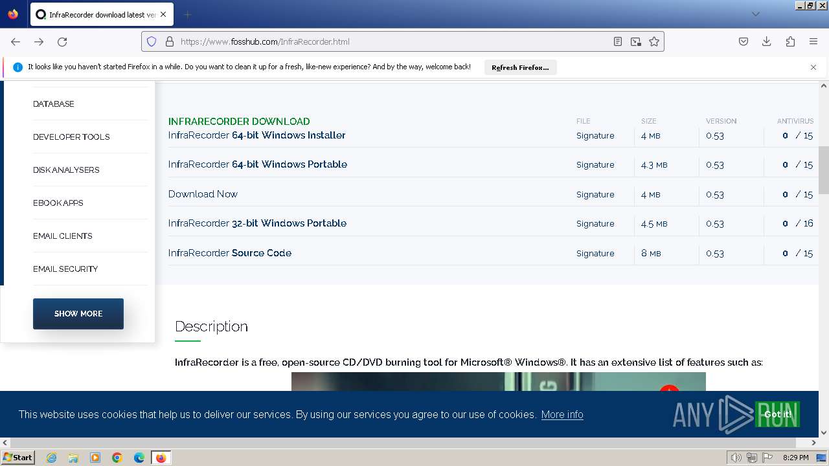Click the video thumbnail under Description
Viewport: 829px width, 466px height.
pyautogui.click(x=499, y=382)
